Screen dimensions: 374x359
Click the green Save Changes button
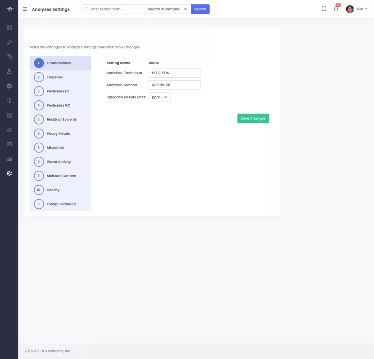click(x=253, y=119)
